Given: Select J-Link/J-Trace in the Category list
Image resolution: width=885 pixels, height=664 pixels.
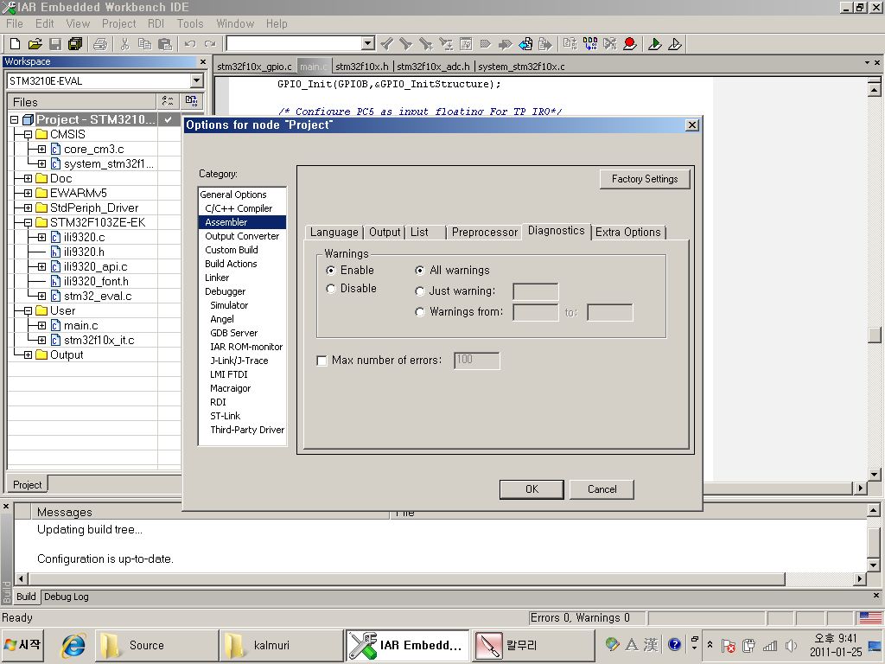Looking at the screenshot, I should [x=239, y=361].
